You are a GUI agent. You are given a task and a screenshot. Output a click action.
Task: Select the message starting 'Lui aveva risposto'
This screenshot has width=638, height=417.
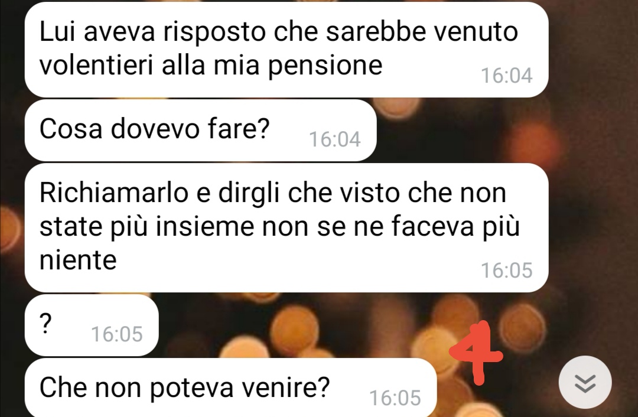[287, 49]
